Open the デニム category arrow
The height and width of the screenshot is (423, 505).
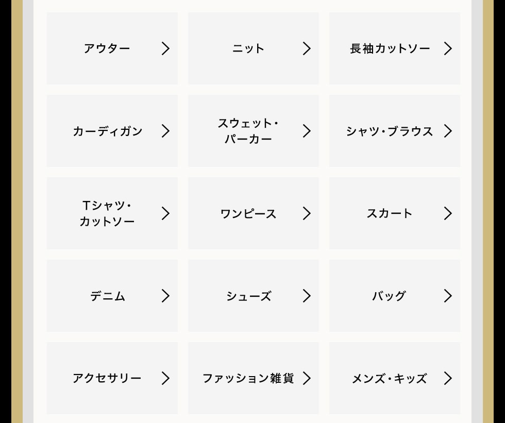(165, 296)
